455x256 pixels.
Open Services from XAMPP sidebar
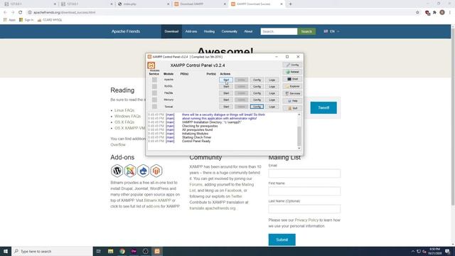click(292, 93)
